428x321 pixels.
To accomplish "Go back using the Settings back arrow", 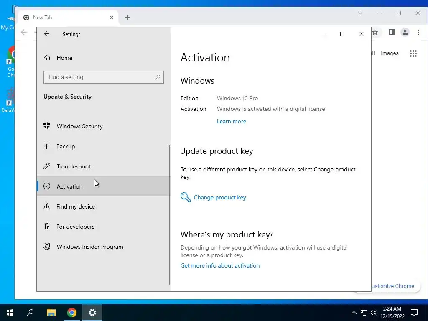I will tap(47, 34).
